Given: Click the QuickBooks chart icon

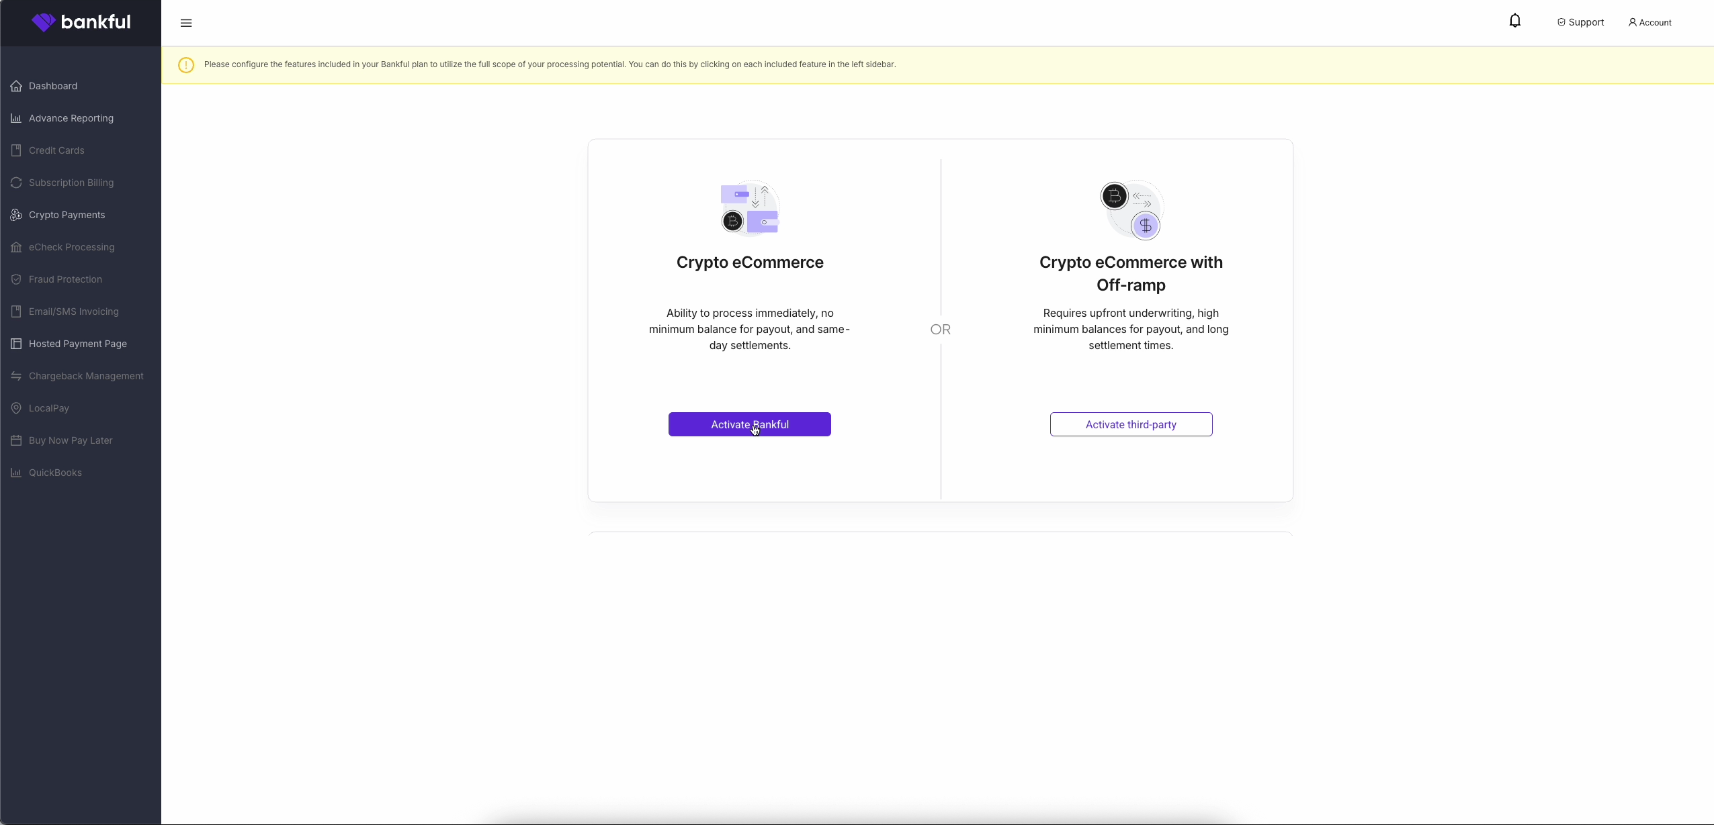Looking at the screenshot, I should [16, 473].
